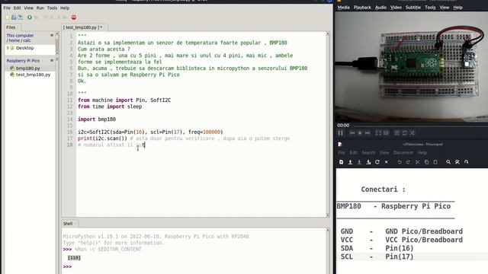This screenshot has height=274, width=488.
Task: Click Mousepad save icon
Action: click(359, 162)
